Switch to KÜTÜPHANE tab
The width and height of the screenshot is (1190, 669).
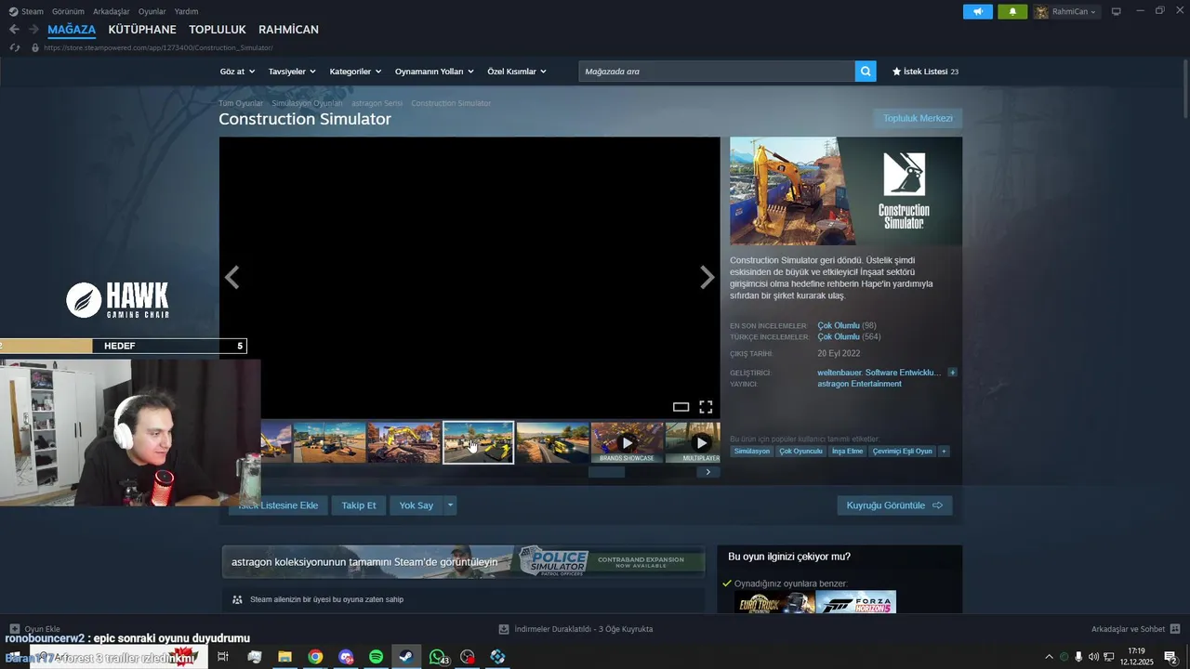coord(142,30)
